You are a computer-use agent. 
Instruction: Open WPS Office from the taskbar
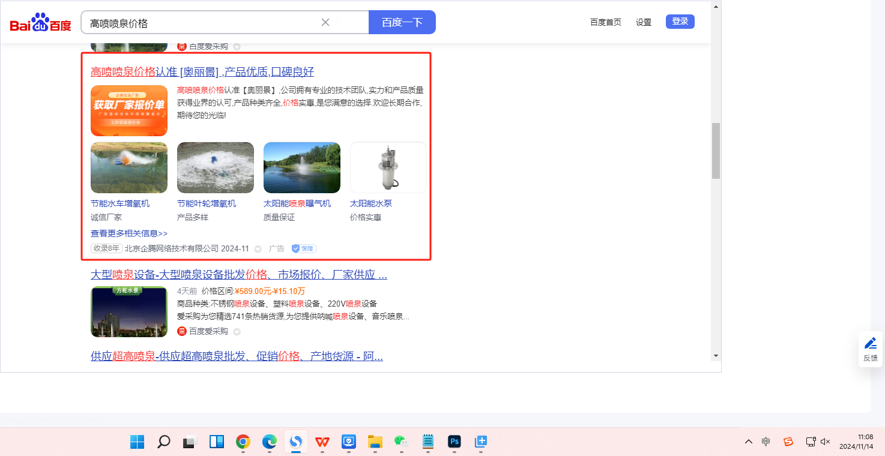tap(322, 442)
